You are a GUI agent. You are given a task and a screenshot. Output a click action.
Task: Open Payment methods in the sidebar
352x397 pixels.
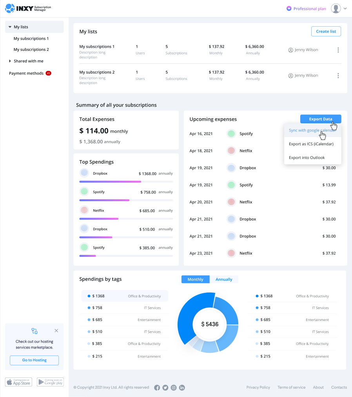(x=27, y=73)
